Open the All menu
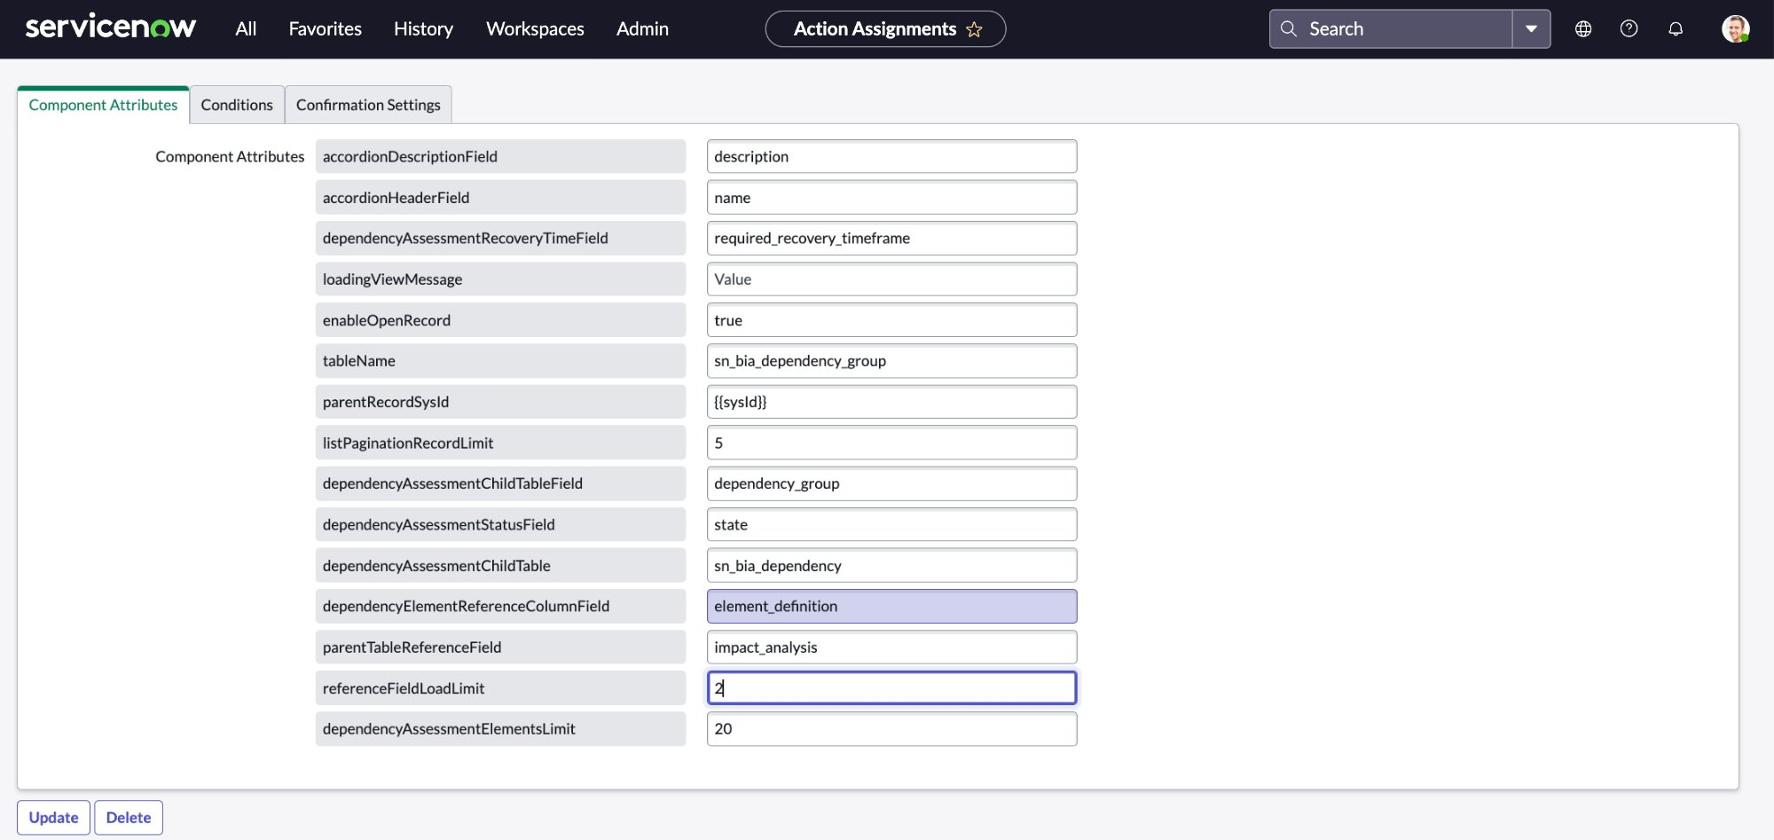The image size is (1774, 840). (246, 28)
